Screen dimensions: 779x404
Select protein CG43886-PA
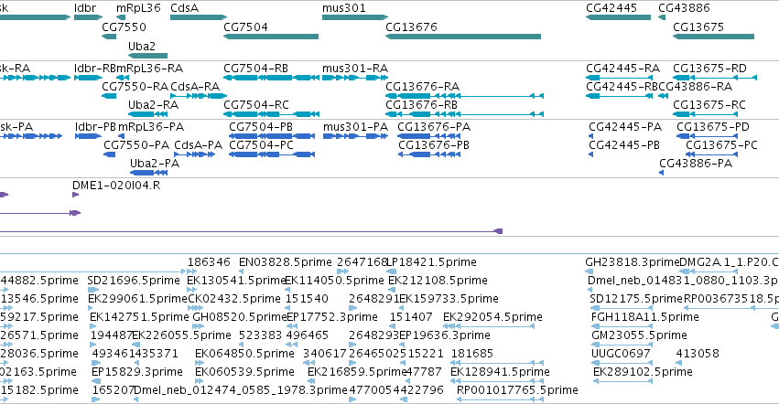(x=661, y=173)
